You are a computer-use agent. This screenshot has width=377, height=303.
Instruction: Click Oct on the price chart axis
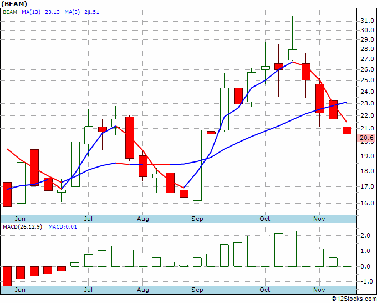265,219
